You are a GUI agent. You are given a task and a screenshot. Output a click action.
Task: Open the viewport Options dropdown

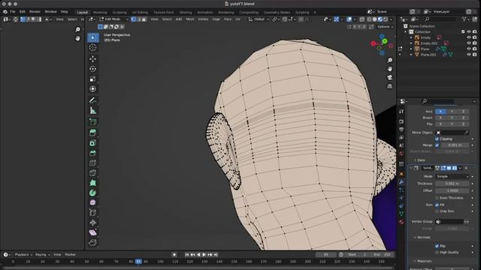[385, 27]
